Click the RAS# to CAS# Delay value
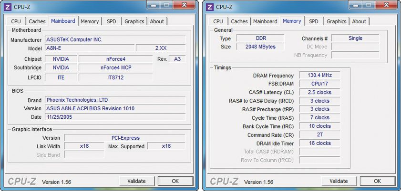 point(319,101)
